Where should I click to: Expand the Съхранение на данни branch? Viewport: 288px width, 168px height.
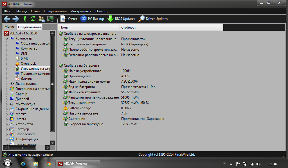tap(7, 109)
